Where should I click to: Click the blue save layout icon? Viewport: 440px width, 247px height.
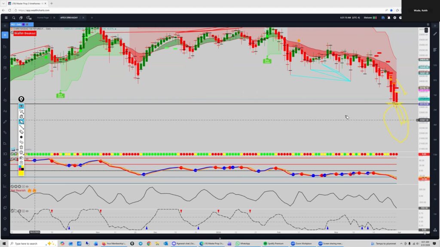(x=382, y=18)
